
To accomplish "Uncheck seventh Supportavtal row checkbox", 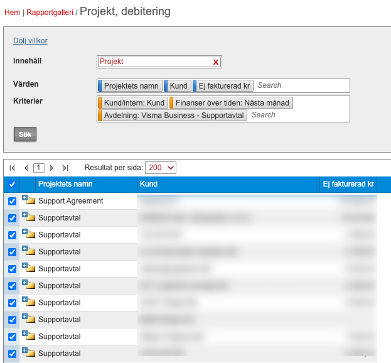I will [12, 320].
